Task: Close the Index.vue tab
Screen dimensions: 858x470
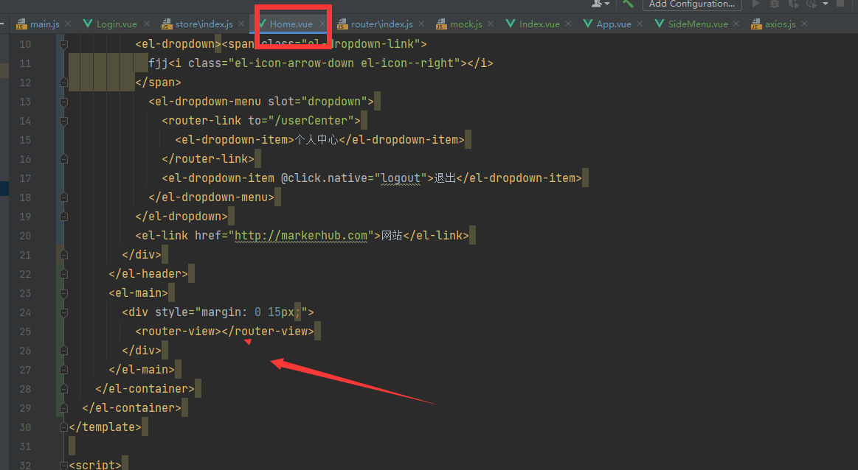Action: point(569,24)
